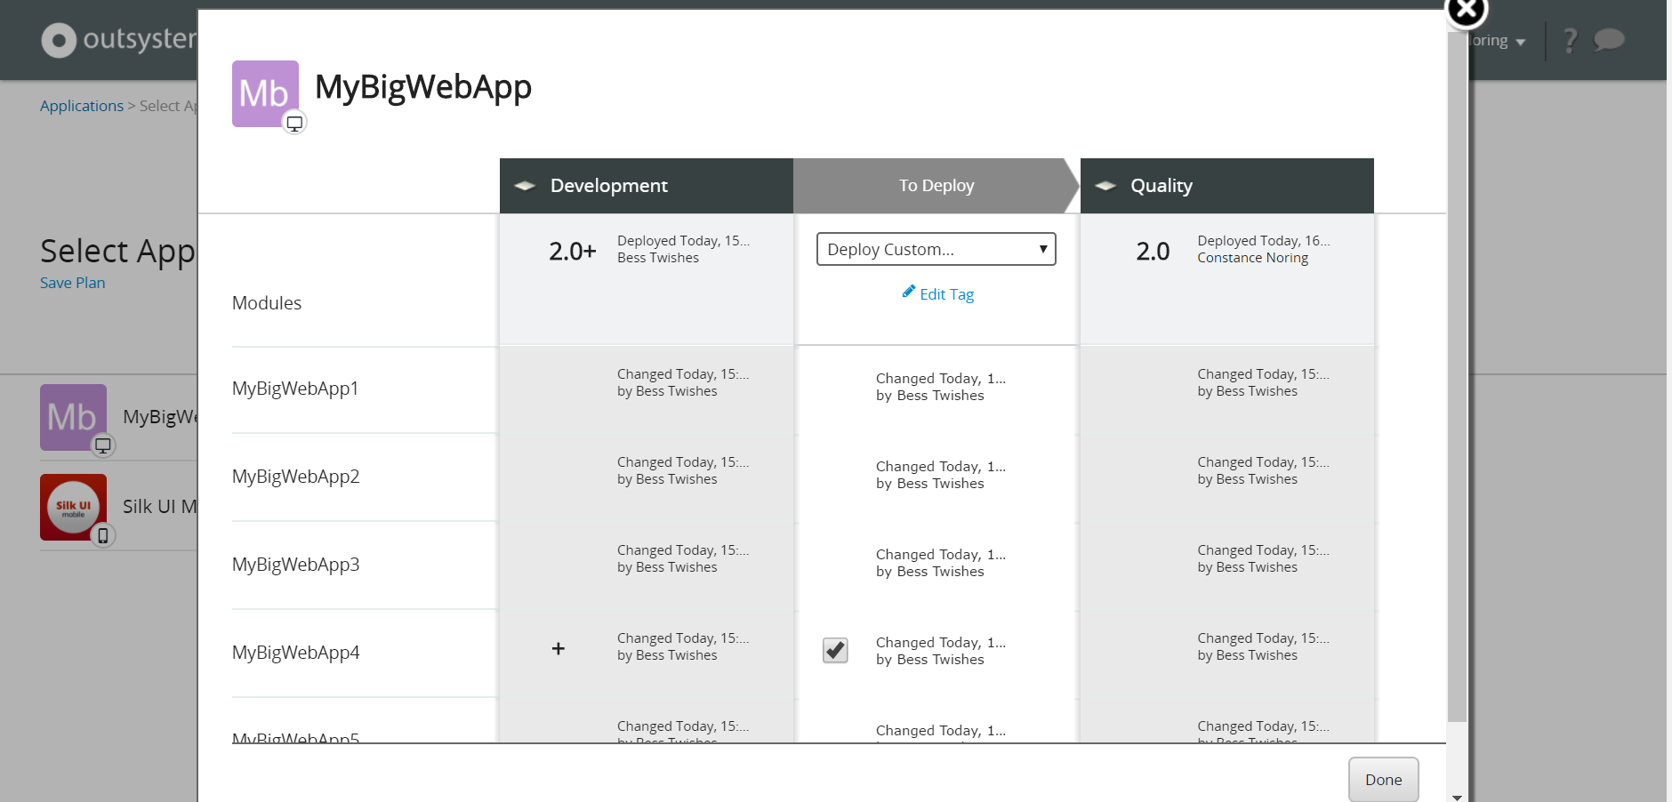Select the Quality stage header

(x=1161, y=186)
